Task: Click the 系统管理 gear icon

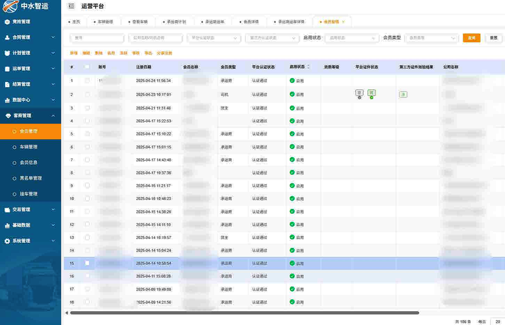Action: point(7,240)
